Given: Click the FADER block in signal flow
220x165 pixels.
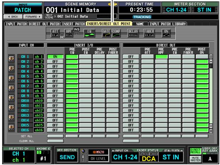Looking at the screenshot, I should (149, 33).
